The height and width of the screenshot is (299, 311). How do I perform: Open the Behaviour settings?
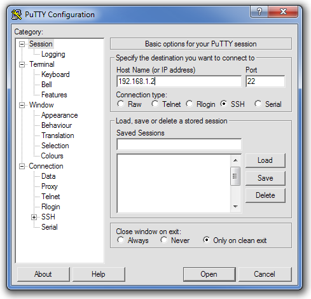[57, 125]
